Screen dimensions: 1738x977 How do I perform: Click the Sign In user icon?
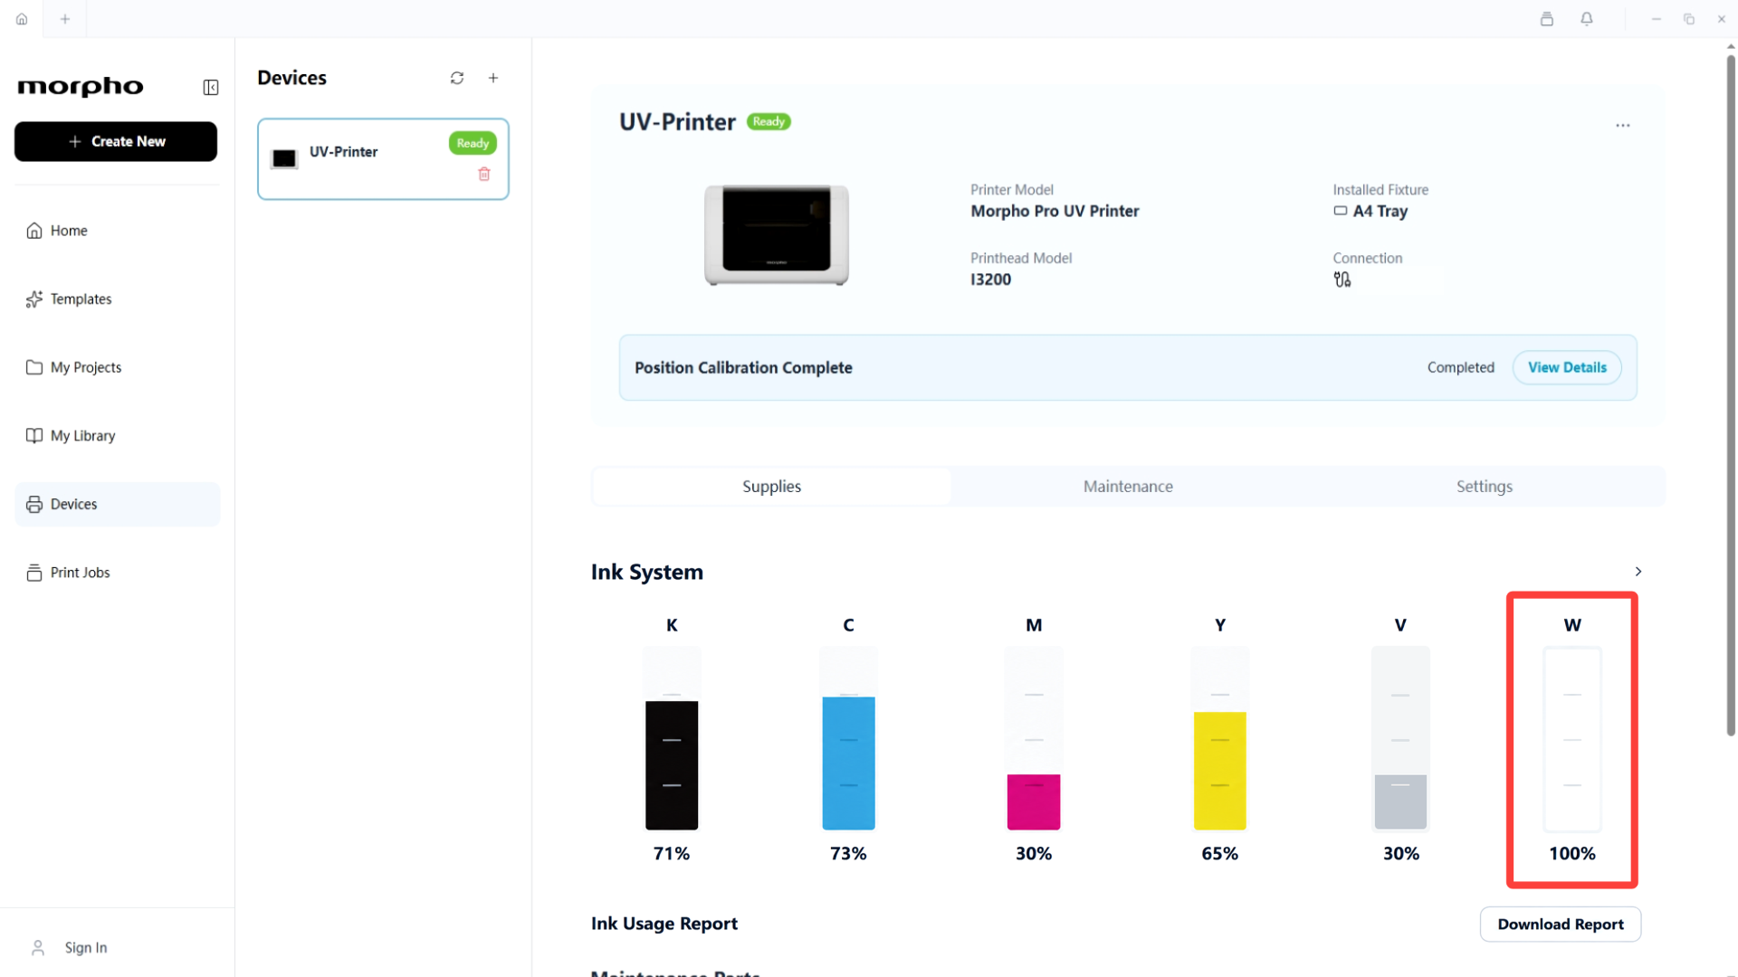tap(38, 947)
